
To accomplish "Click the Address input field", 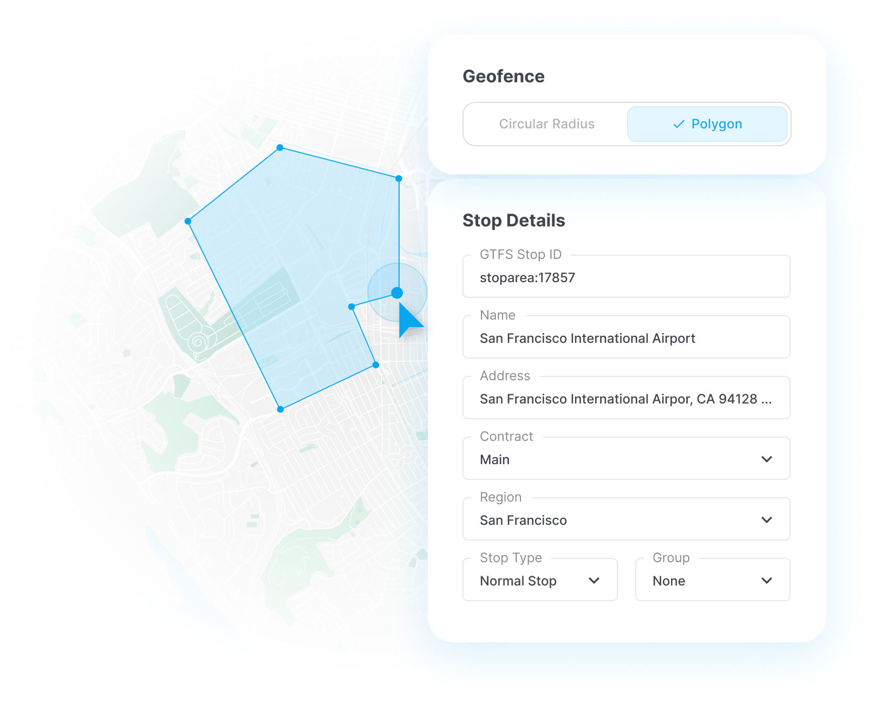I will pos(626,399).
